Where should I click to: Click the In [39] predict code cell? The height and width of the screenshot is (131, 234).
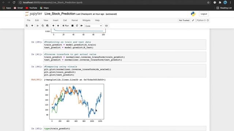[x=125, y=45]
